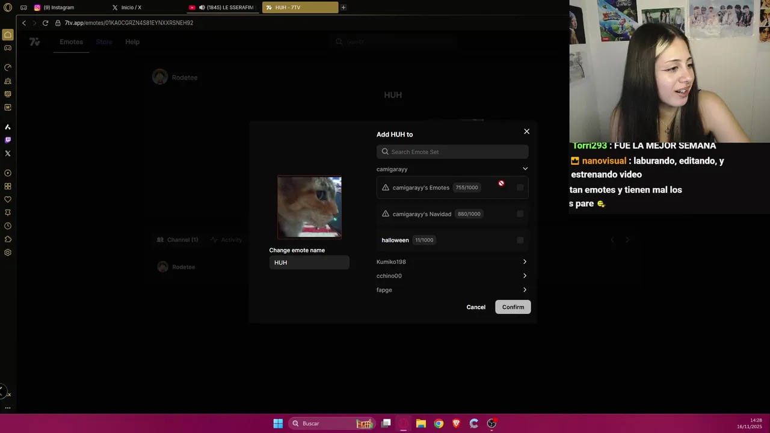Reload the 7tv page

(x=45, y=23)
